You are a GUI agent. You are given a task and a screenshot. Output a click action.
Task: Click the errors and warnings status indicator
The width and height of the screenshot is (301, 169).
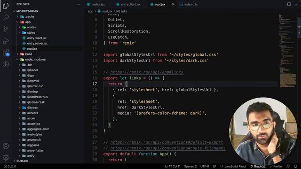[10, 166]
